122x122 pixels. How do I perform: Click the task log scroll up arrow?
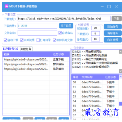[120, 52]
